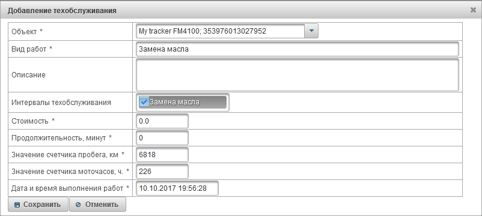Focus the Стоимость field showing 0.0

point(162,121)
